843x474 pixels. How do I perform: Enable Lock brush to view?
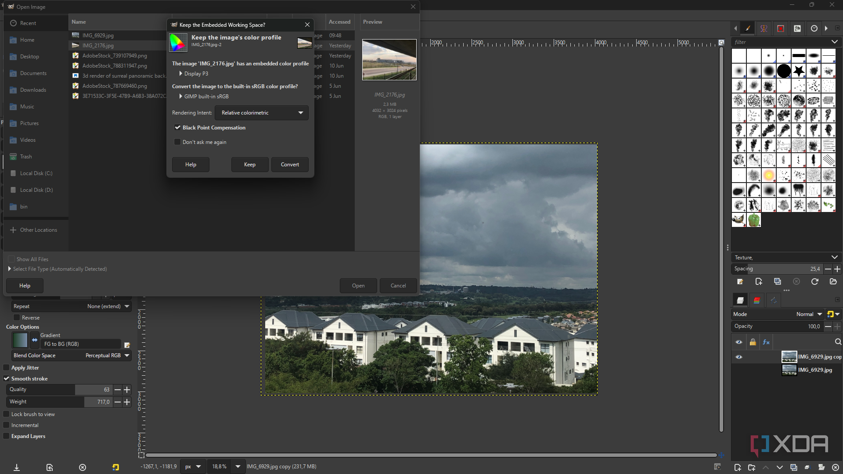pos(7,414)
